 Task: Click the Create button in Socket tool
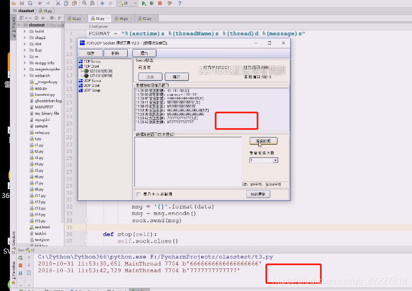tap(90, 53)
